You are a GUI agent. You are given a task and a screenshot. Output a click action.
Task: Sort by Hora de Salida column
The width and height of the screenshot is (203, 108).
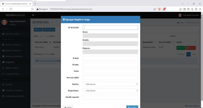tap(166, 42)
